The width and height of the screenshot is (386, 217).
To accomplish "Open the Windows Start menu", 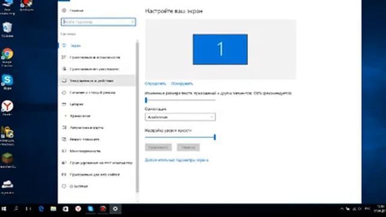I will pyautogui.click(x=4, y=209).
